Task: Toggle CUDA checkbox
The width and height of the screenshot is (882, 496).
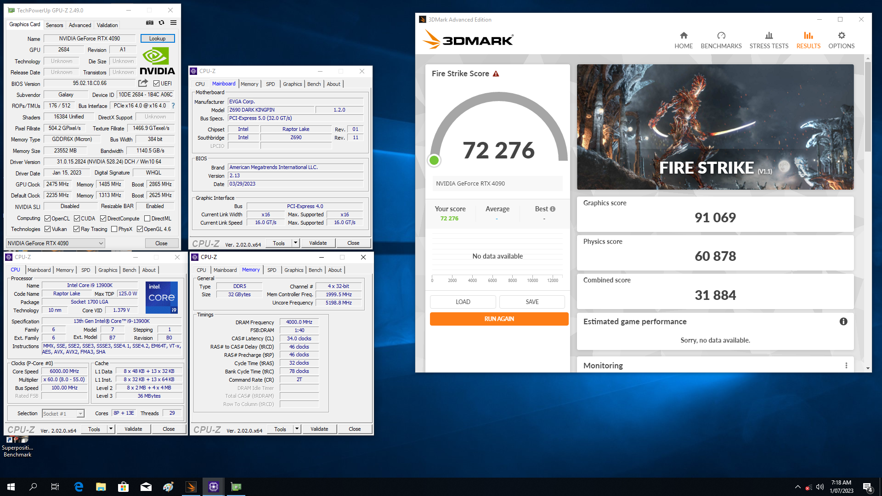Action: click(77, 219)
